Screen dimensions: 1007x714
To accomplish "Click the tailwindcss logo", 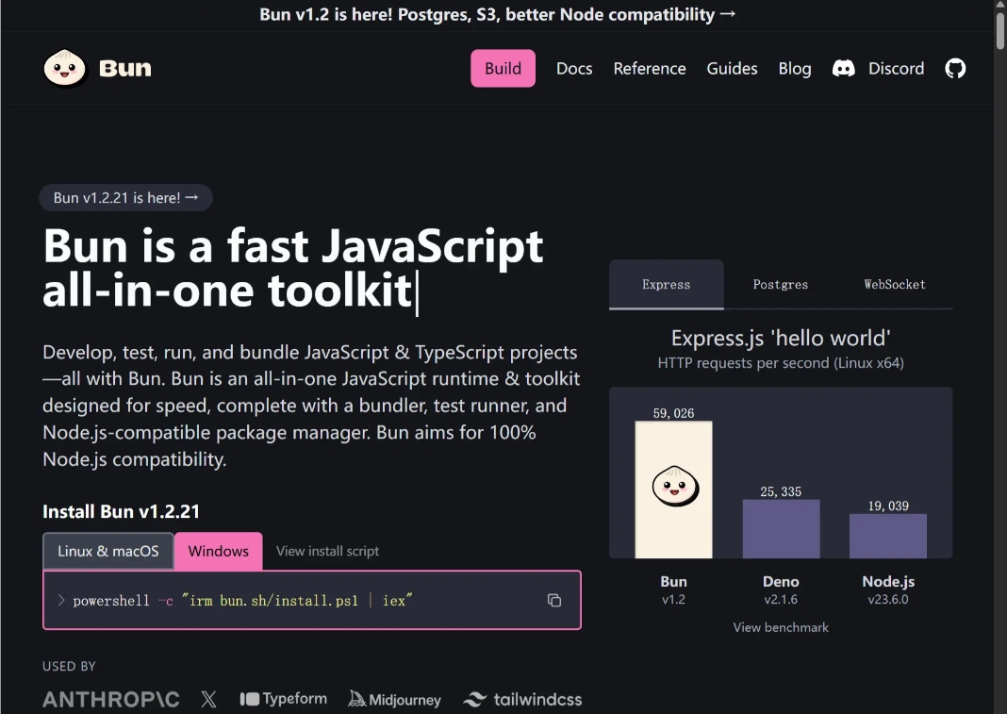I will (x=522, y=699).
